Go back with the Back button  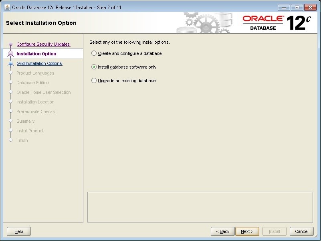click(223, 231)
